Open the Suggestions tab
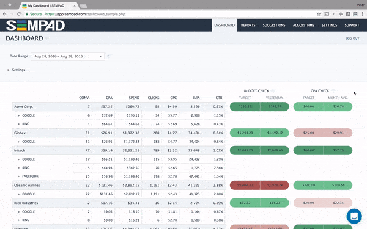 click(274, 25)
